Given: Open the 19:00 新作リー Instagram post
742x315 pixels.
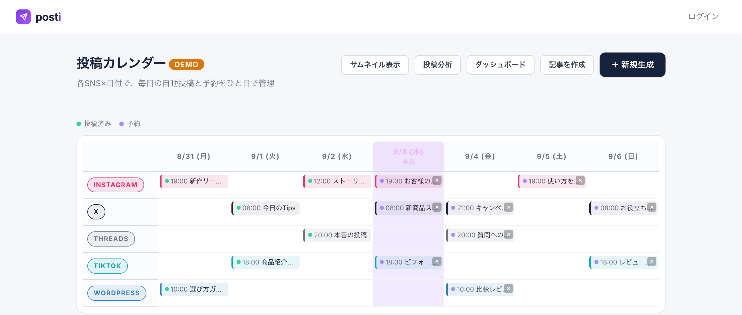Looking at the screenshot, I should coord(194,181).
